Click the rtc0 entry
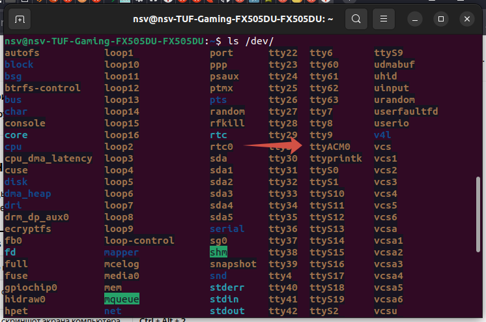This screenshot has width=486, height=322. tap(222, 147)
